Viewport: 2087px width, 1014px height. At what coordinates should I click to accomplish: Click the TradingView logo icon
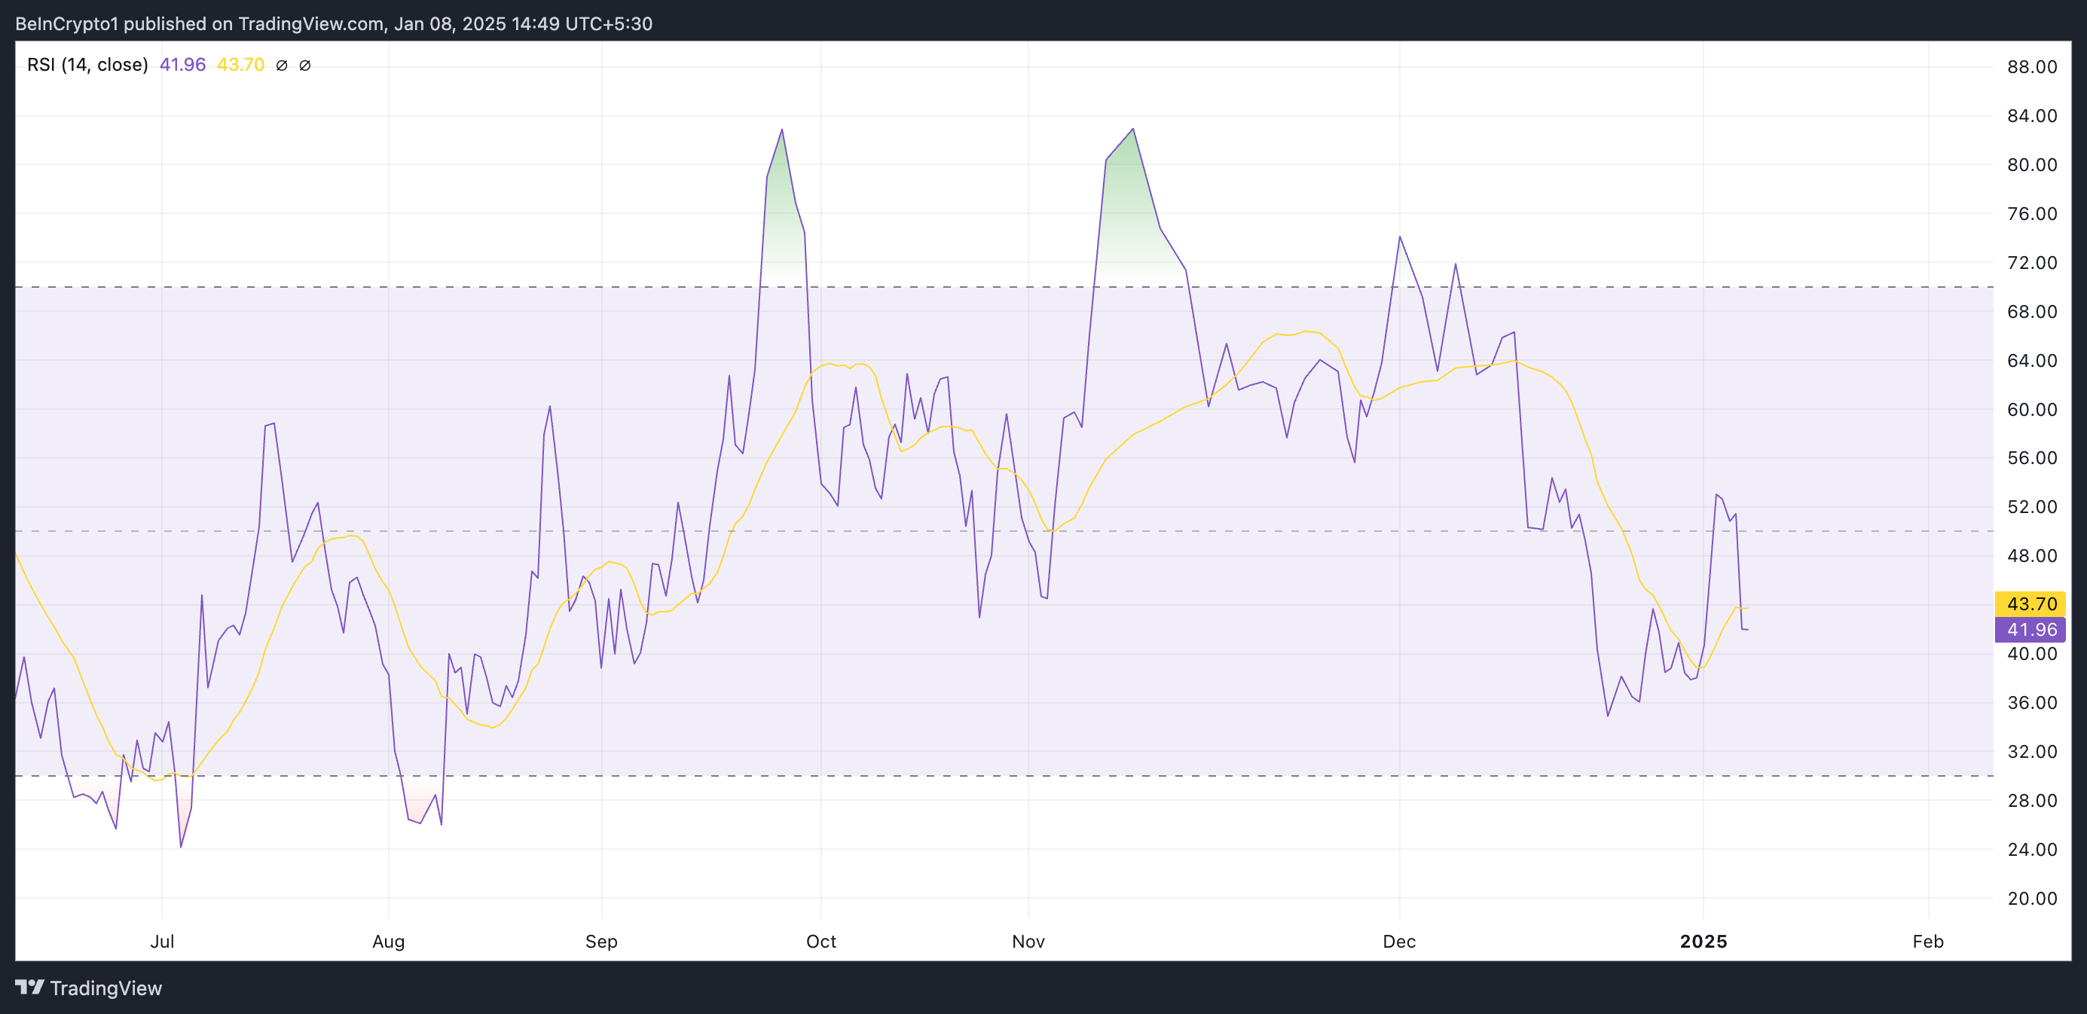(30, 988)
